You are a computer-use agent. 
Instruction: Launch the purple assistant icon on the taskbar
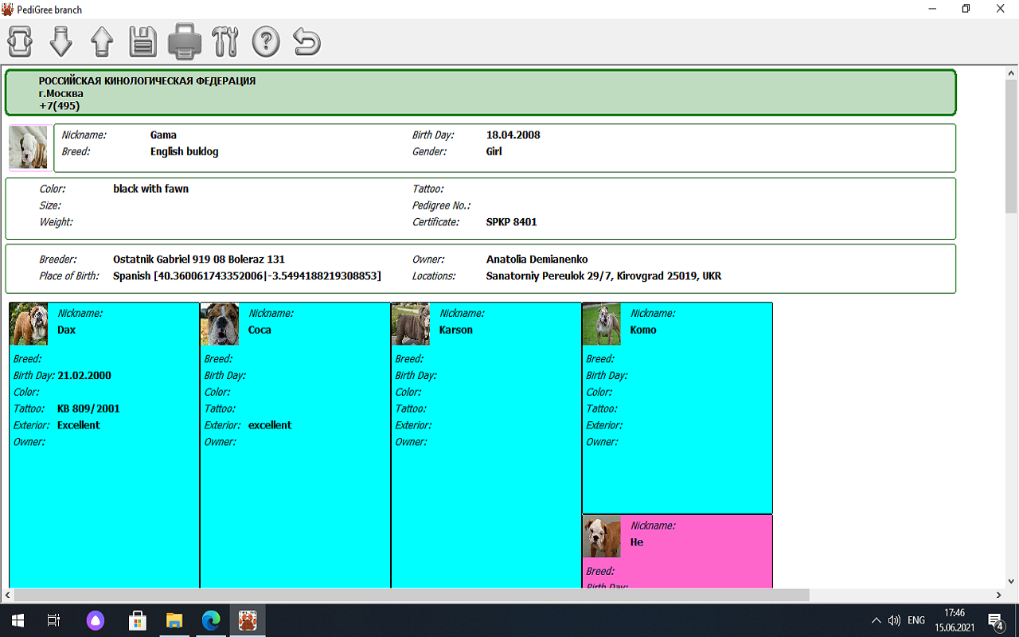[x=95, y=620]
